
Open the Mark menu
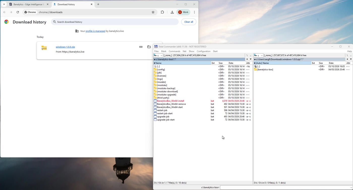click(x=164, y=51)
